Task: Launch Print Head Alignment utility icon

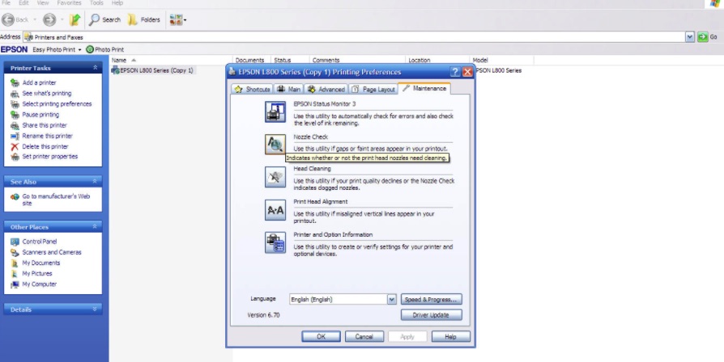Action: tap(275, 210)
